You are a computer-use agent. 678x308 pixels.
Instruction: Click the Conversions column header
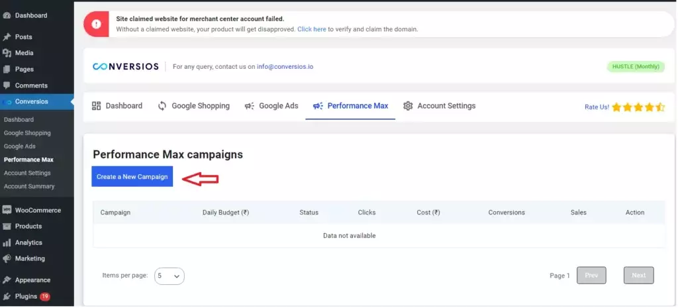[507, 213]
